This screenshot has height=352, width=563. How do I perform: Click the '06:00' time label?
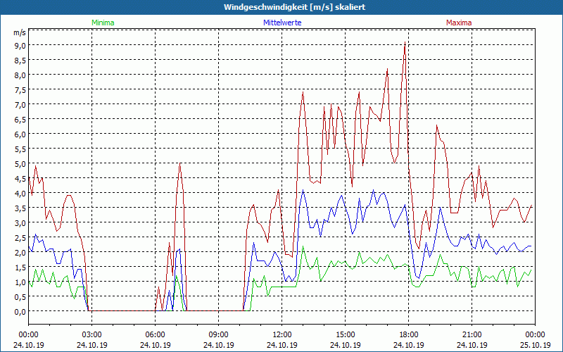[155, 335]
